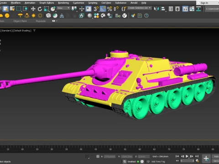Image resolution: width=219 pixels, height=164 pixels.
Task: Click the Mirror tool icon
Action: (156, 9)
